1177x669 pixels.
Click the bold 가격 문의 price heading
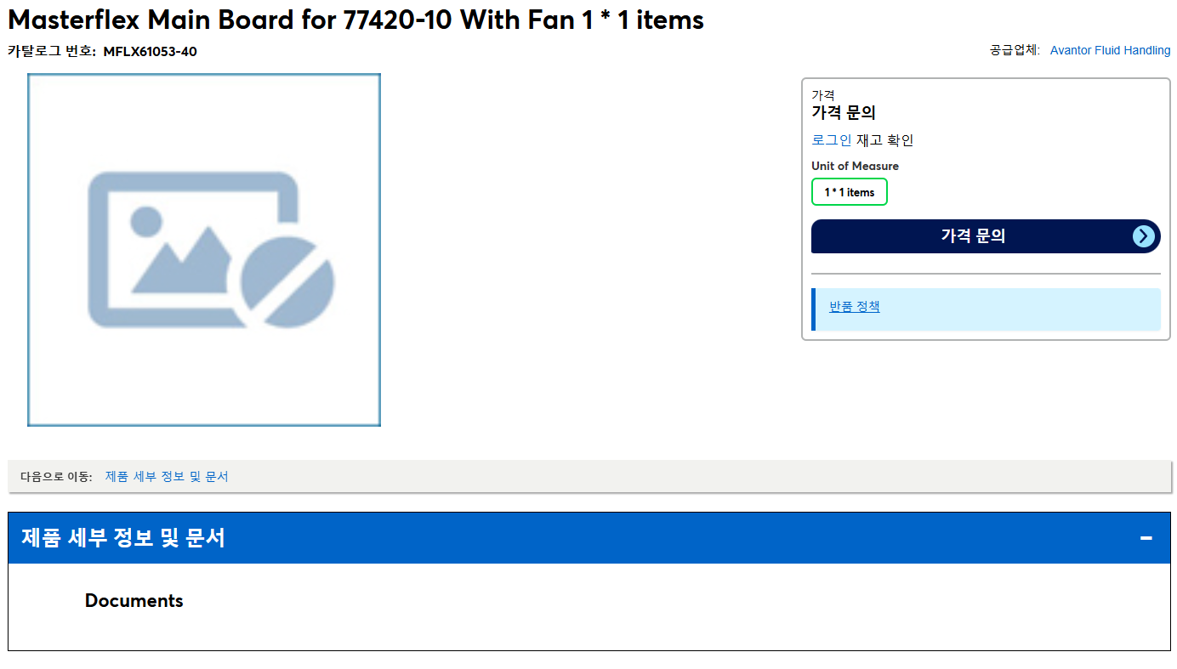click(x=844, y=112)
